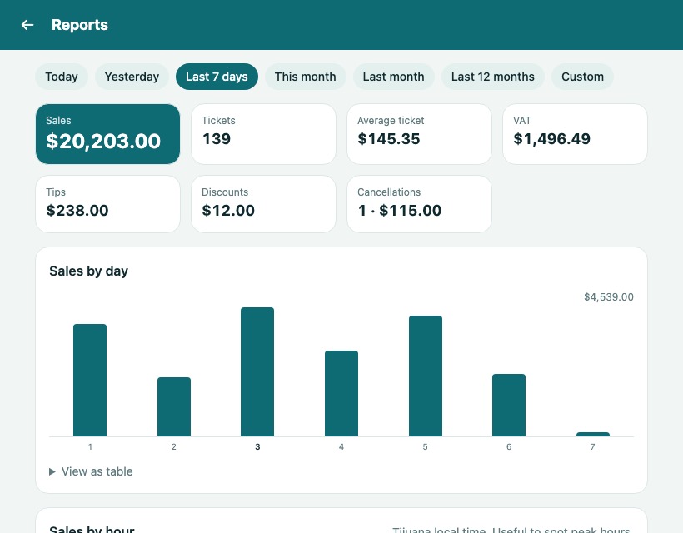The width and height of the screenshot is (683, 533).
Task: Click the $145.35 average ticket value
Action: [388, 139]
